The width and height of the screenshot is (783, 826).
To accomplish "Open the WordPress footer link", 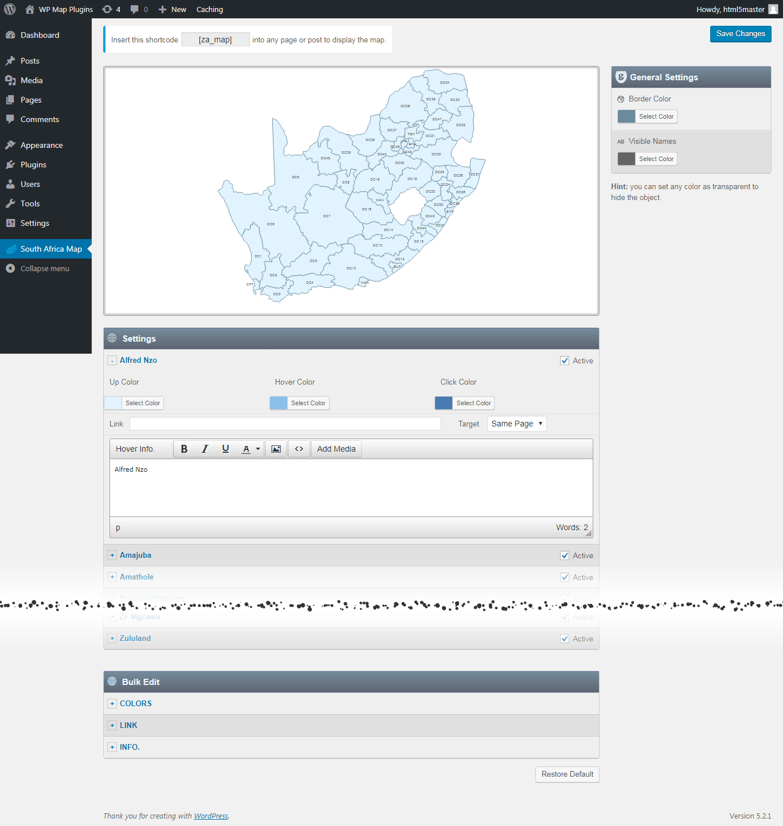I will [x=211, y=816].
